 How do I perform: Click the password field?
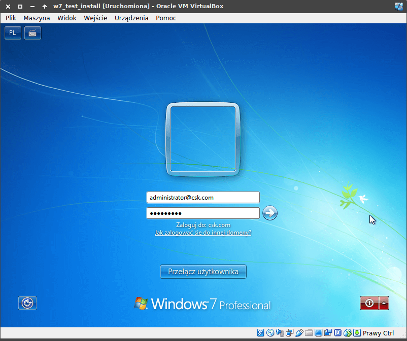[x=203, y=213]
